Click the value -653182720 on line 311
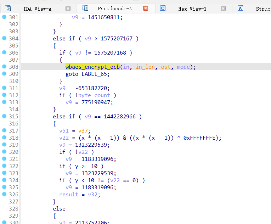This screenshot has width=271, height=224. pos(91,88)
